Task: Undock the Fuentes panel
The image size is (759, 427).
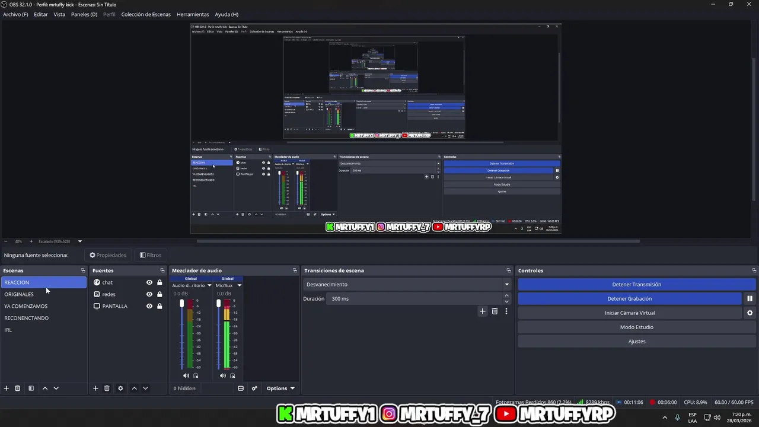Action: pos(162,270)
